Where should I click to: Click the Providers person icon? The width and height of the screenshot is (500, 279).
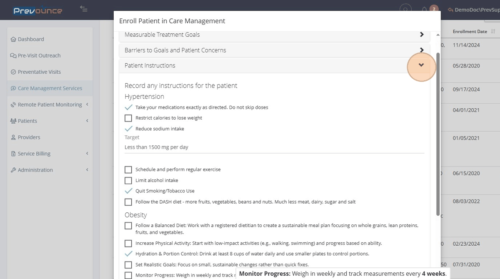tap(13, 137)
